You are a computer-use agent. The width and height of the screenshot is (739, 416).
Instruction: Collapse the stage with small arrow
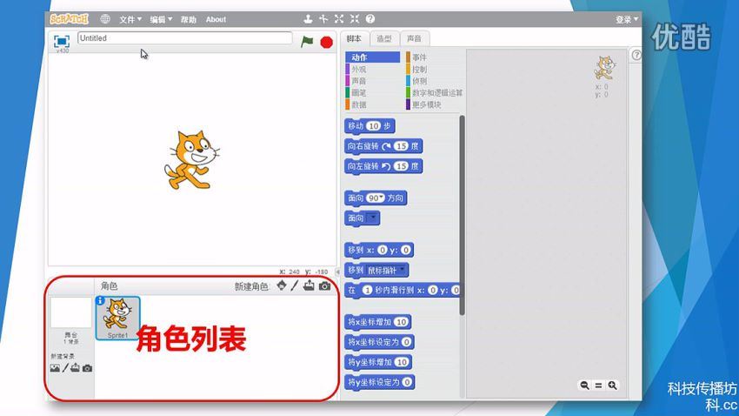tap(337, 272)
